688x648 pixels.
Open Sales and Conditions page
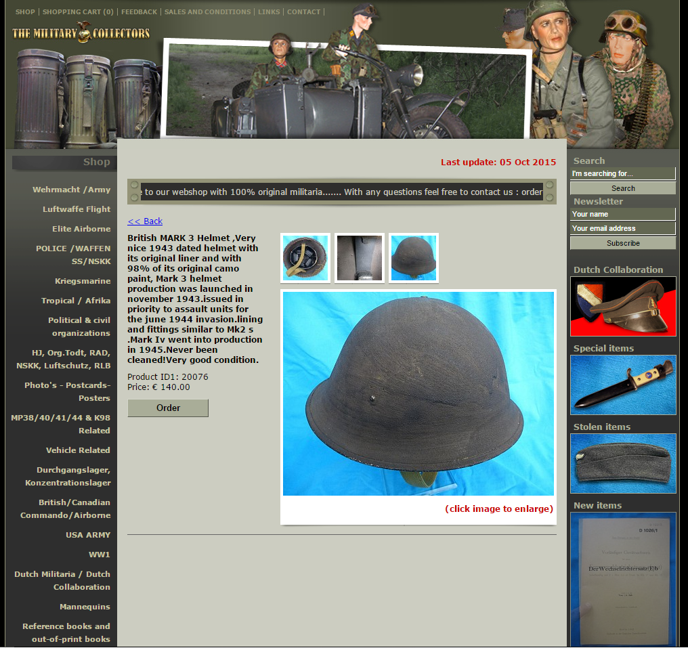pos(207,12)
